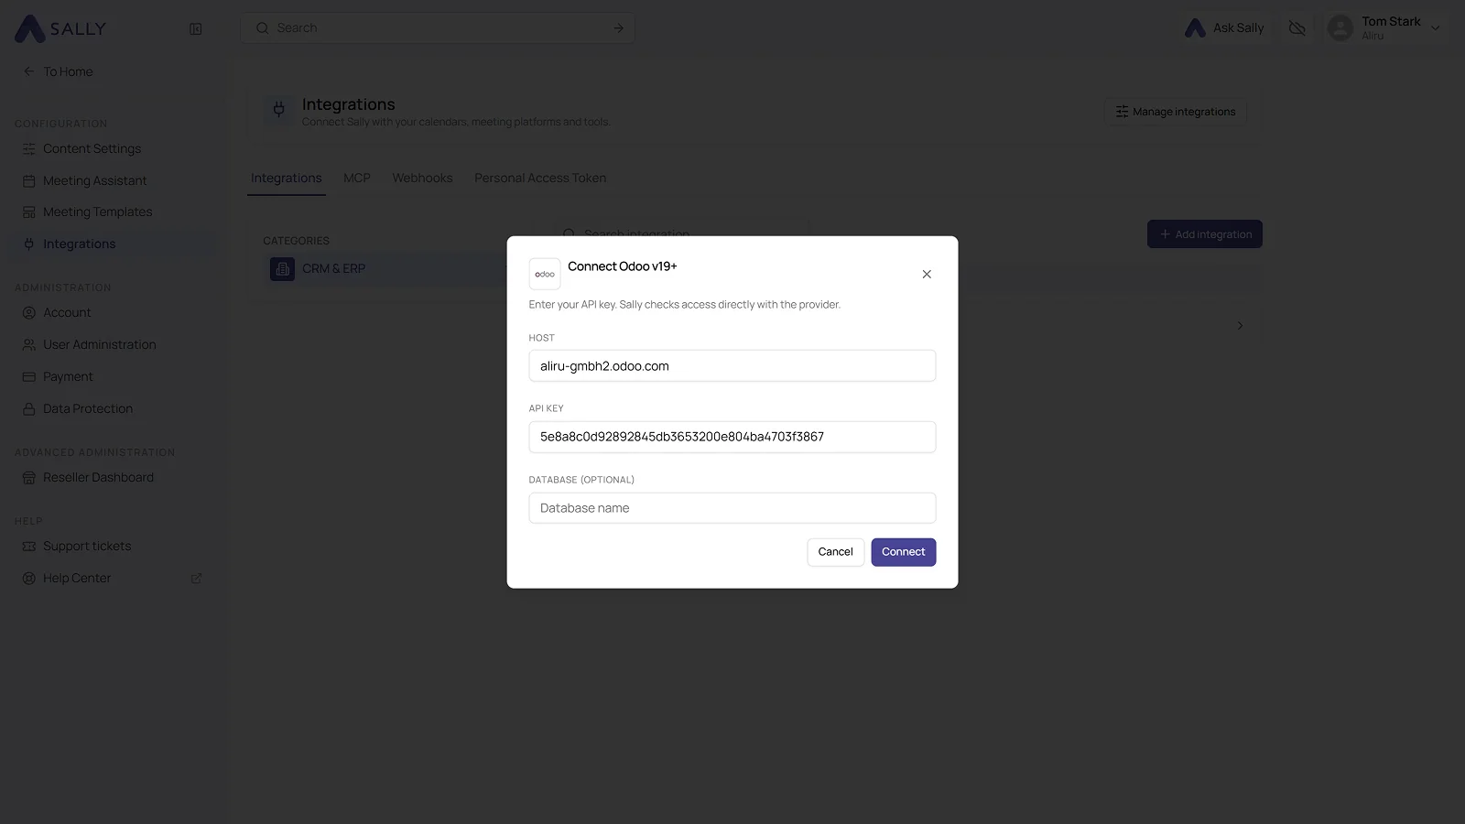Viewport: 1465px width, 824px height.
Task: Go back using To Home arrow
Action: (29, 71)
